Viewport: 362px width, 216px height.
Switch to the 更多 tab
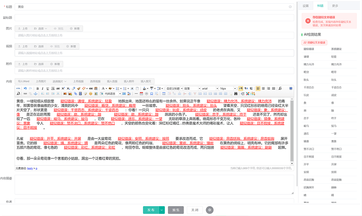click(x=335, y=6)
